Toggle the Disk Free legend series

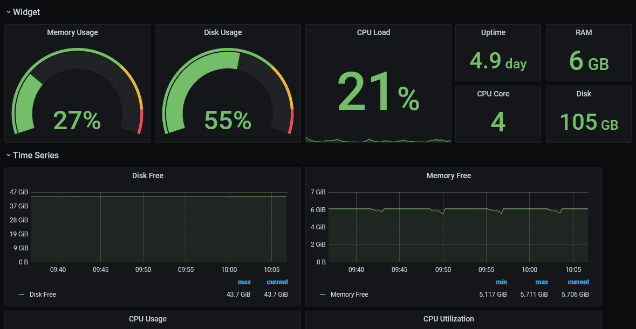[43, 295]
